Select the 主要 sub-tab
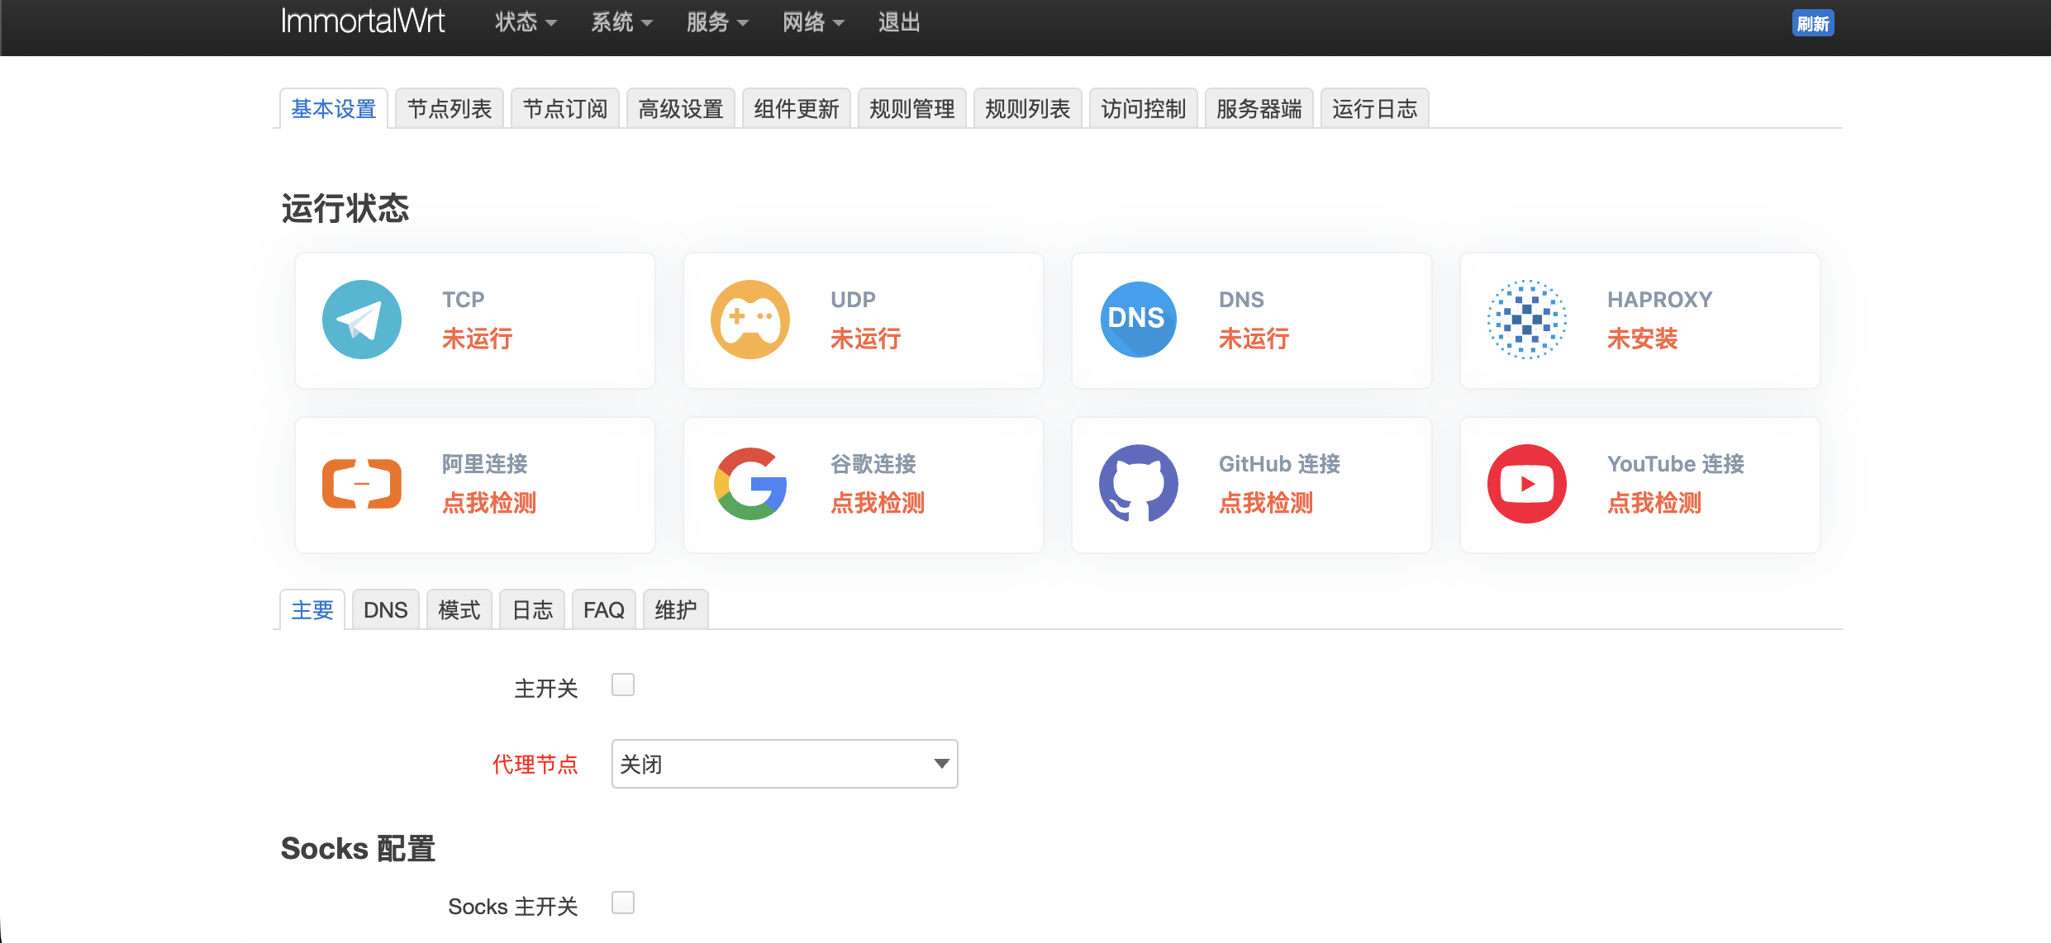 (x=312, y=609)
